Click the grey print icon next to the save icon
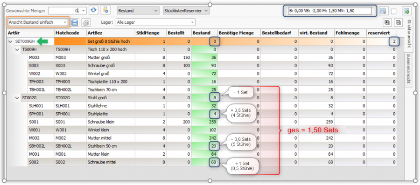 85,22
